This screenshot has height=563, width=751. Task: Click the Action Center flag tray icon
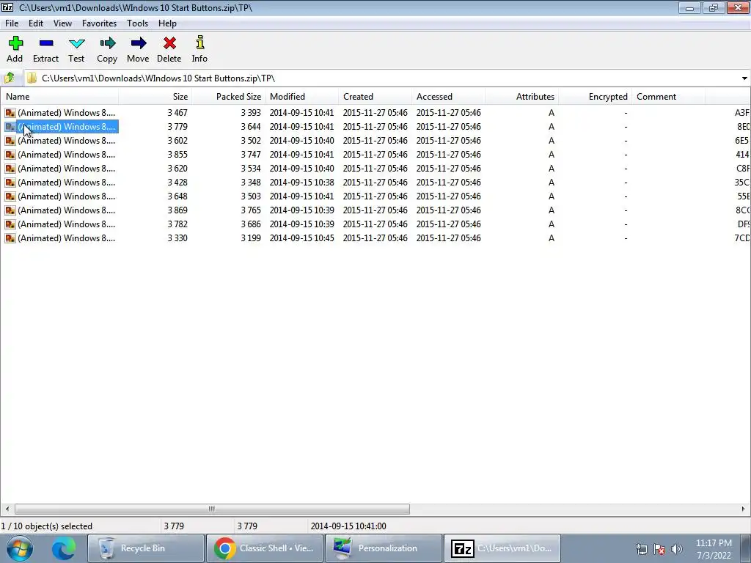[659, 549]
